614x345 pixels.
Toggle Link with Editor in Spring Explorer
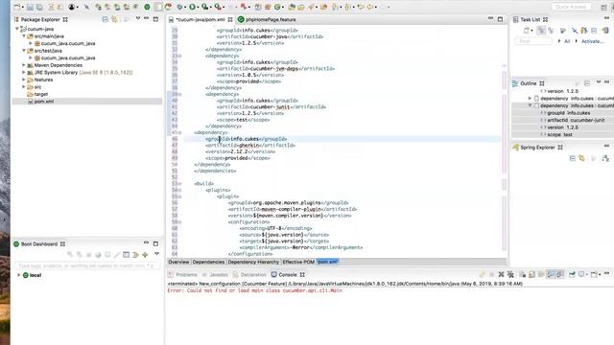click(x=581, y=158)
